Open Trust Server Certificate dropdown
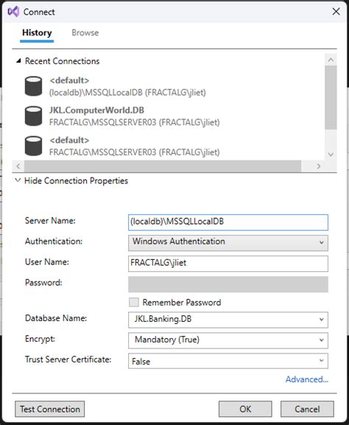 228,361
